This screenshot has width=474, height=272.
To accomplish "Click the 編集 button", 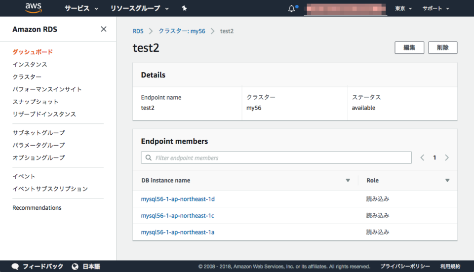I will click(409, 47).
